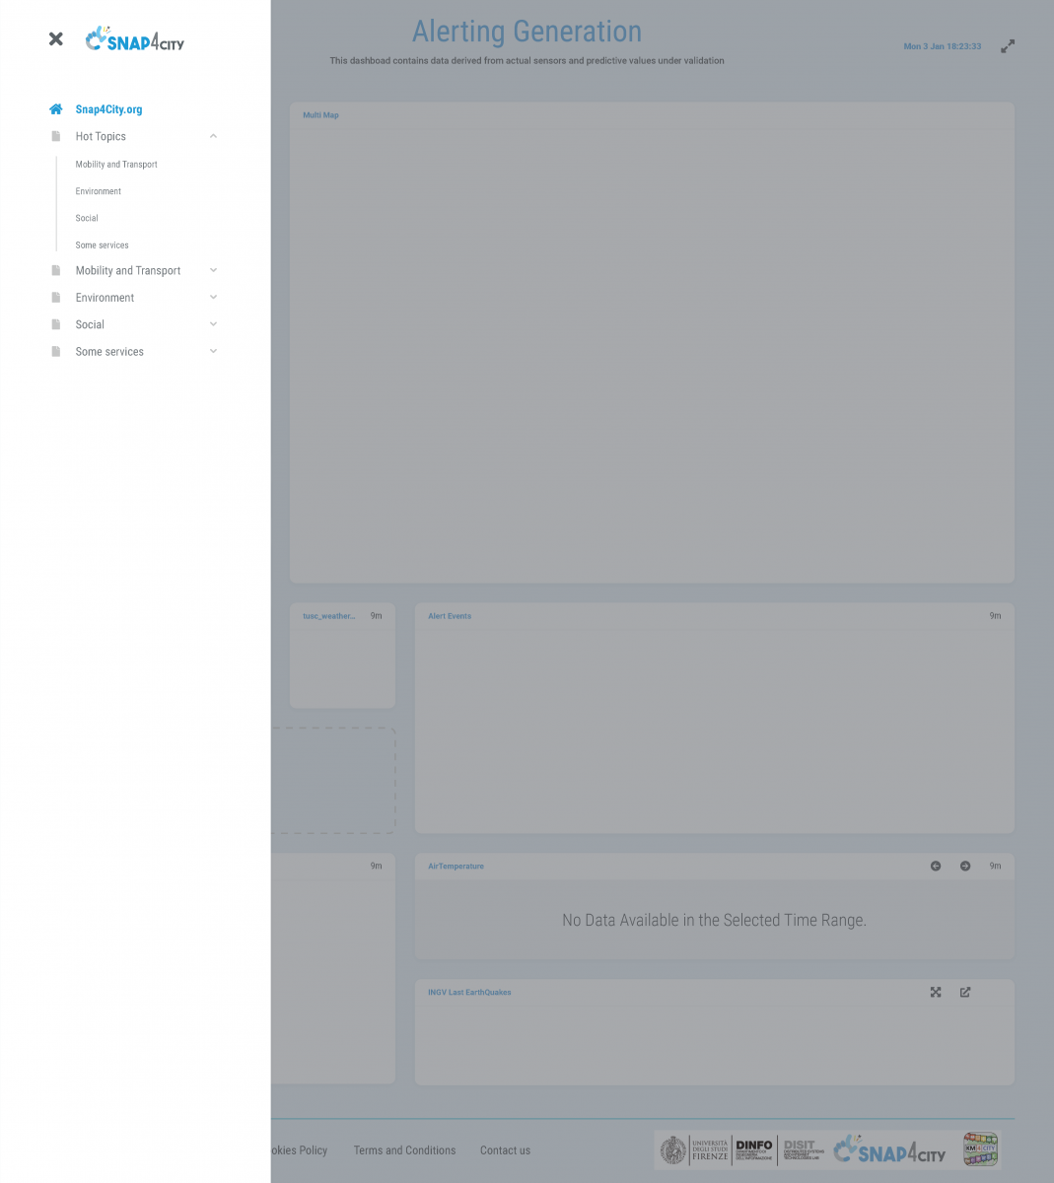Click the Snap4City logo in the sidebar
Image resolution: width=1054 pixels, height=1183 pixels.
click(135, 39)
